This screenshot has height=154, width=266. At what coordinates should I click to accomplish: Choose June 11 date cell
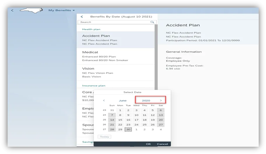(x=145, y=115)
